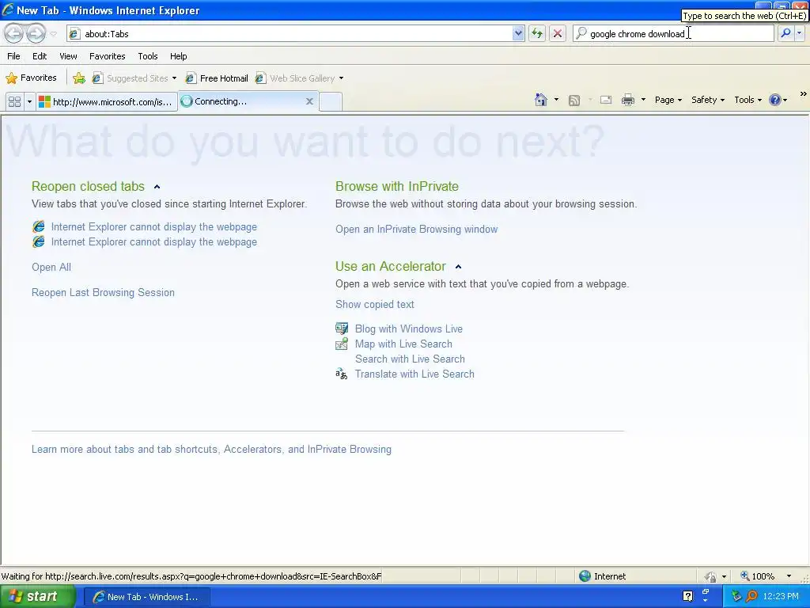Image resolution: width=810 pixels, height=608 pixels.
Task: Open second Internet Explorer cannot display link
Action: click(x=154, y=241)
